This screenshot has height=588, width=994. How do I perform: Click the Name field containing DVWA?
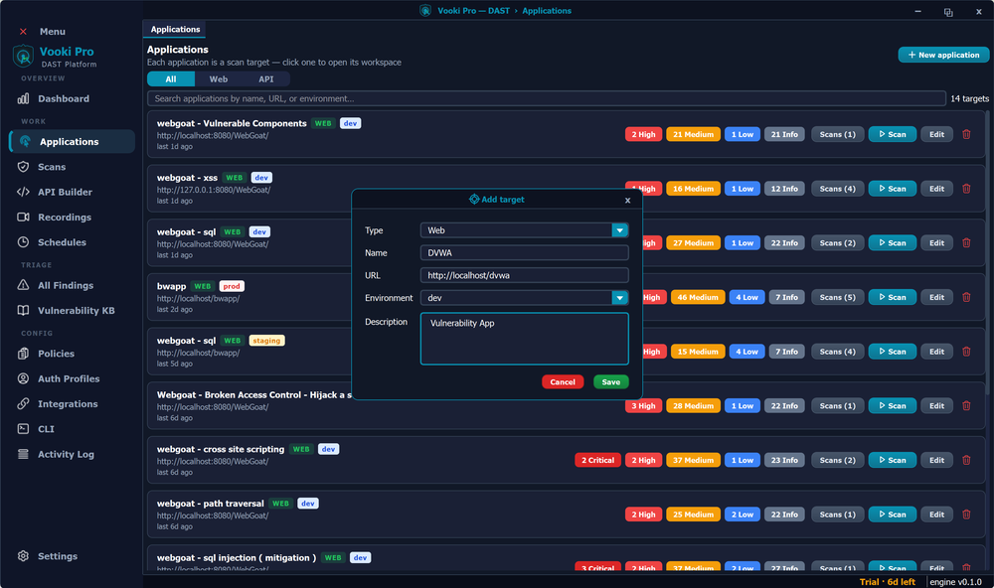click(524, 253)
